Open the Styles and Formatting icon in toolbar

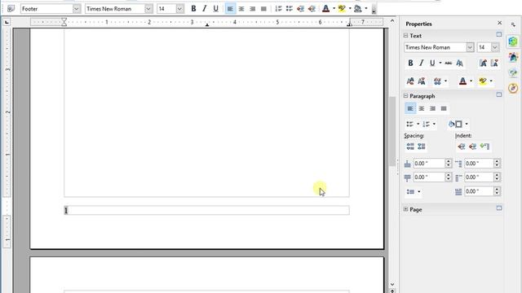point(11,9)
